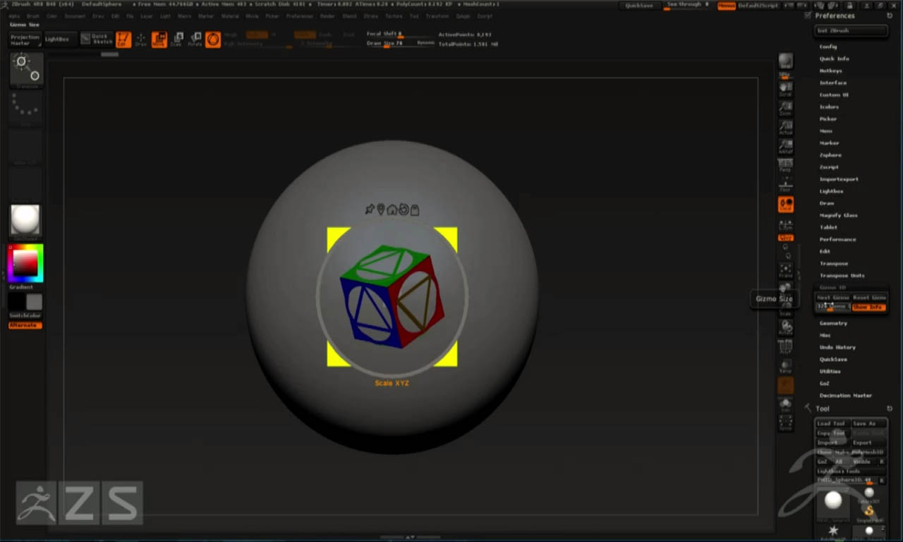Toggle the PolyF polyframe icon

785,347
